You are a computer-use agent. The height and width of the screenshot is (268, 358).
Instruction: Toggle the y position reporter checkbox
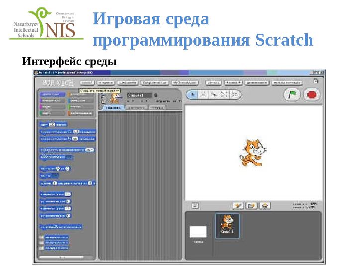point(41,243)
